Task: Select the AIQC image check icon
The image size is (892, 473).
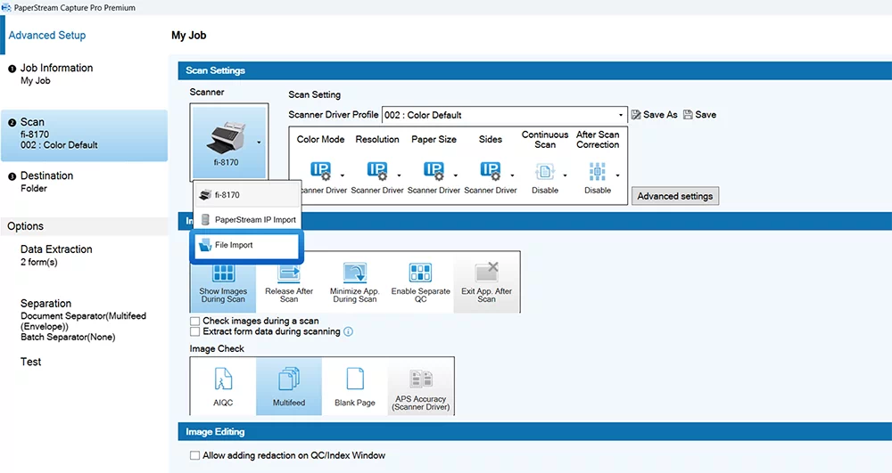Action: (x=223, y=385)
